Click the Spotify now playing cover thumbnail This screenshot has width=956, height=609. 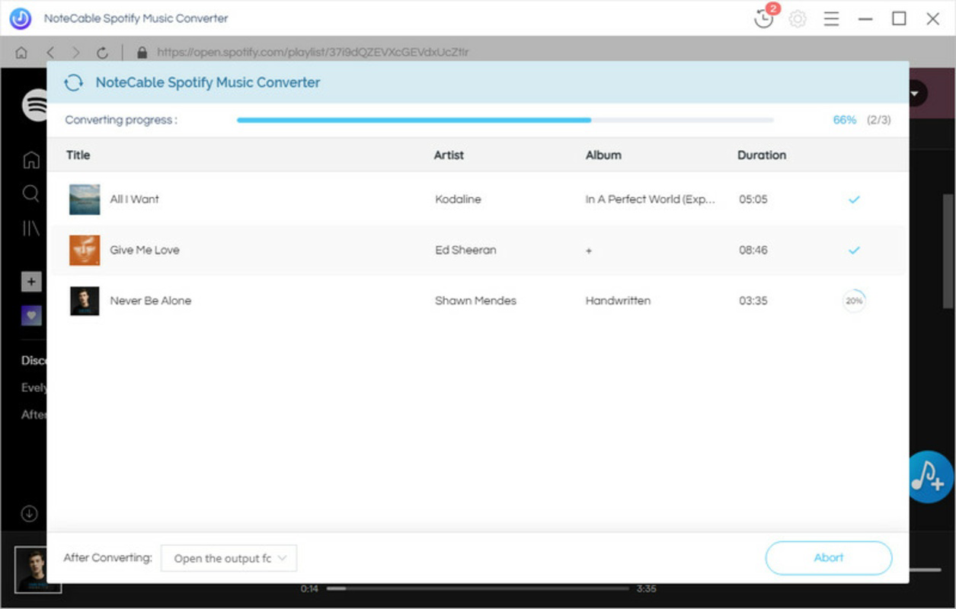coord(37,570)
